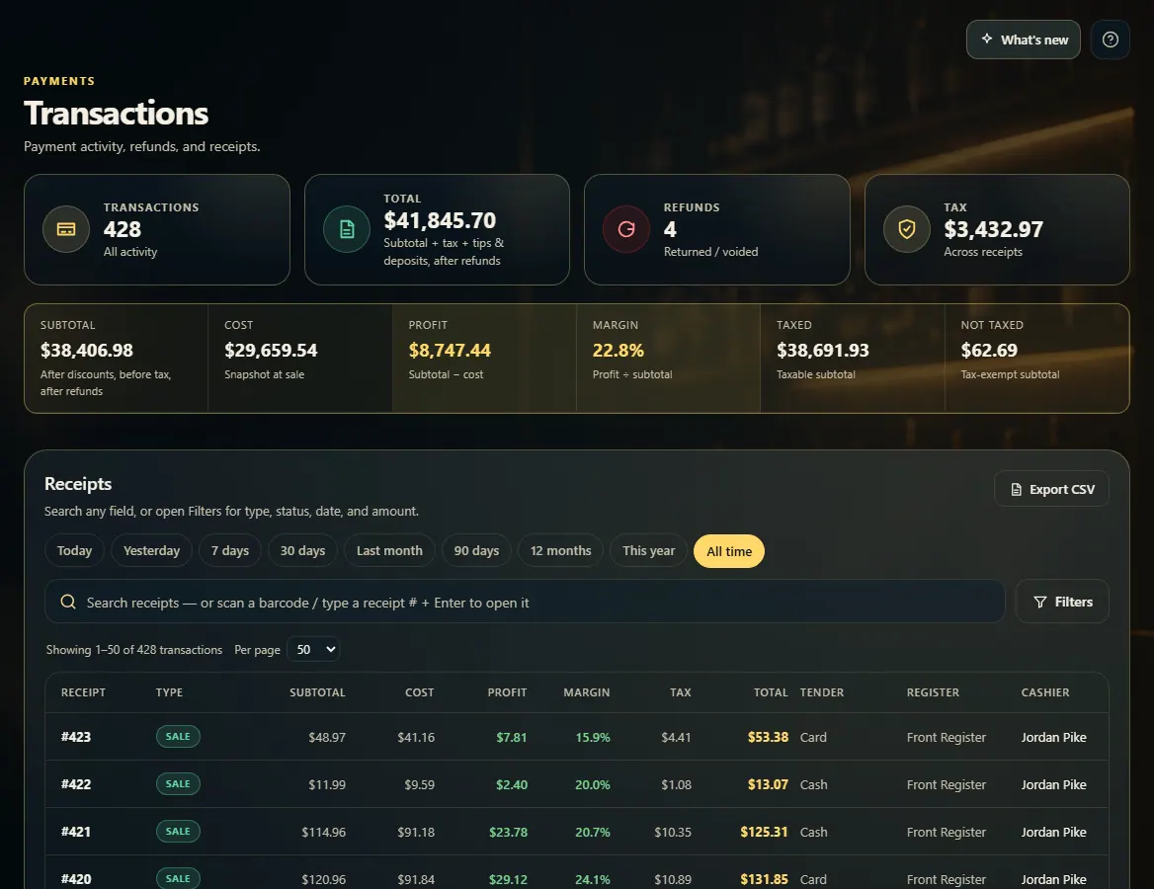
Task: Select the Yesterday date range
Action: [151, 550]
